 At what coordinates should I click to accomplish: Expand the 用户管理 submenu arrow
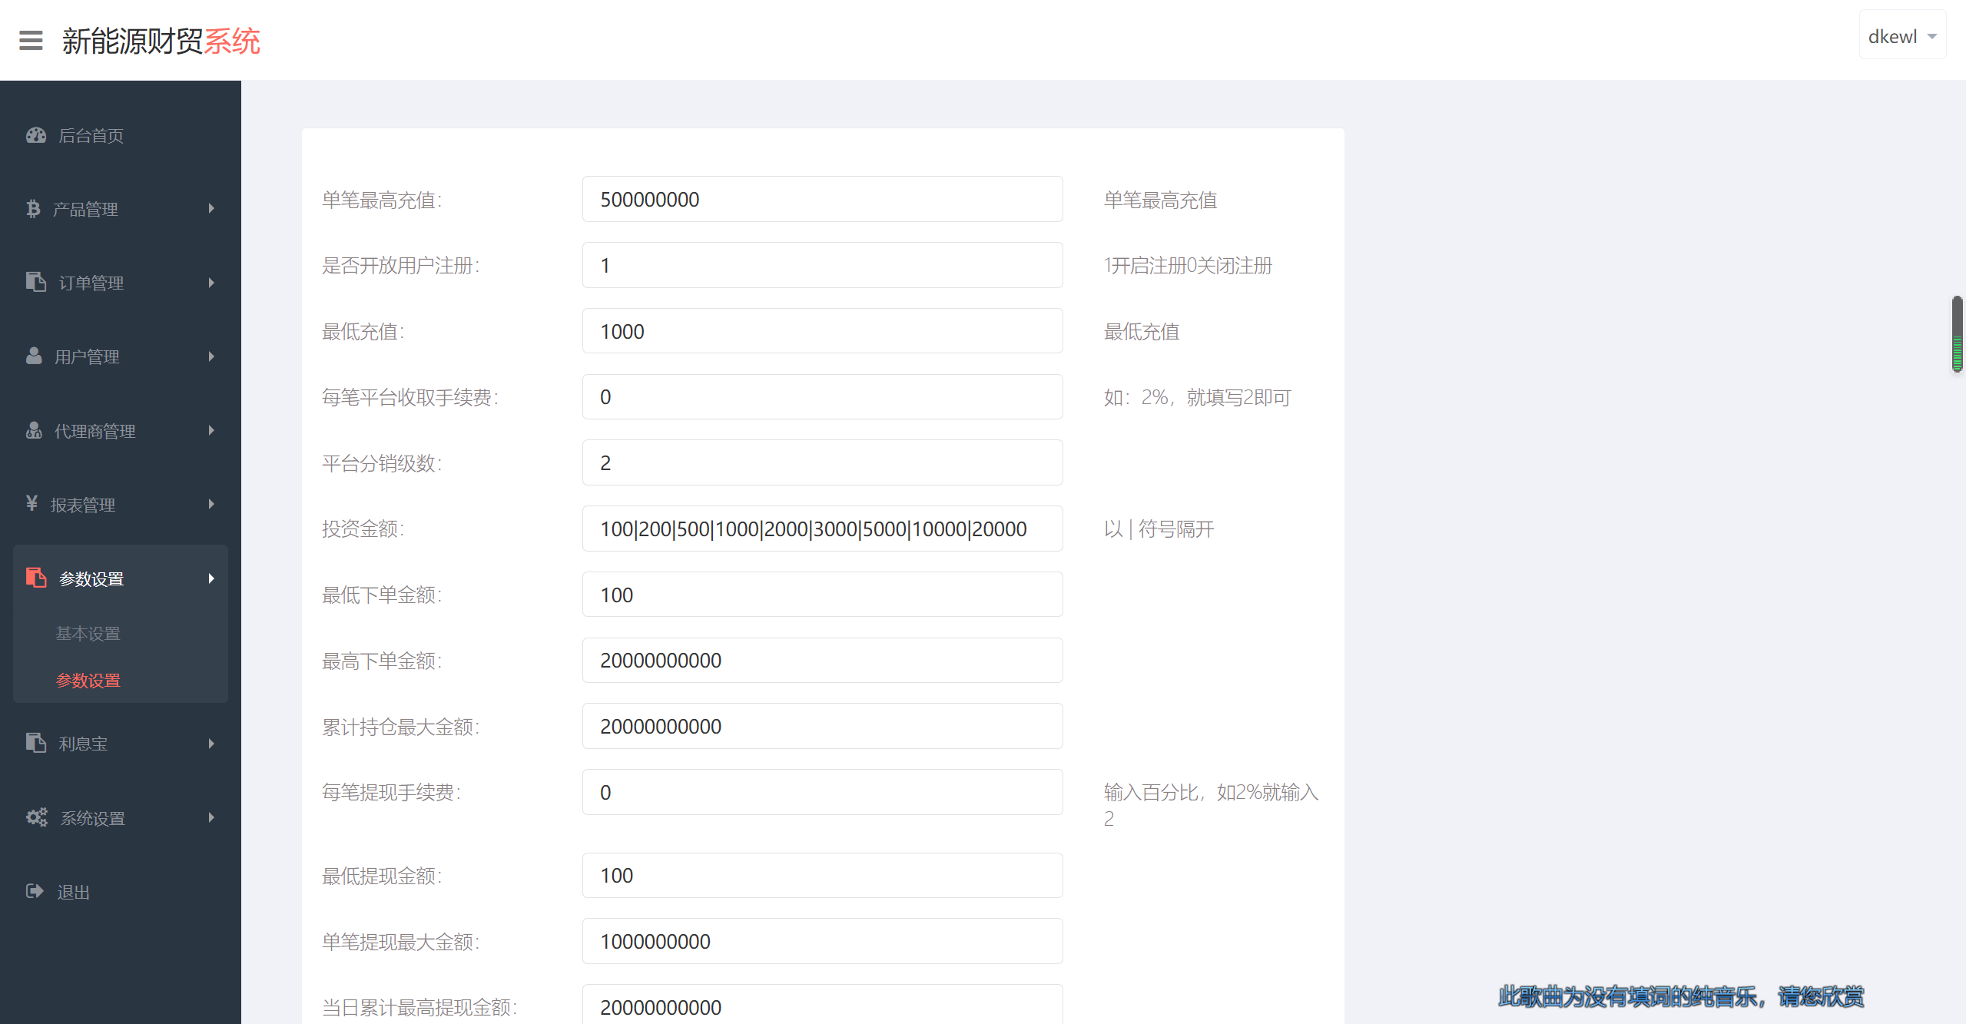211,356
